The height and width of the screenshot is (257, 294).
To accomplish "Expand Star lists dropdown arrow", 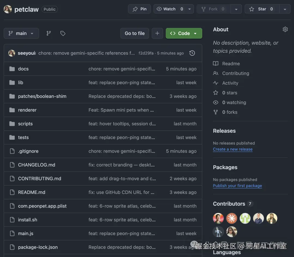I will coord(285,9).
